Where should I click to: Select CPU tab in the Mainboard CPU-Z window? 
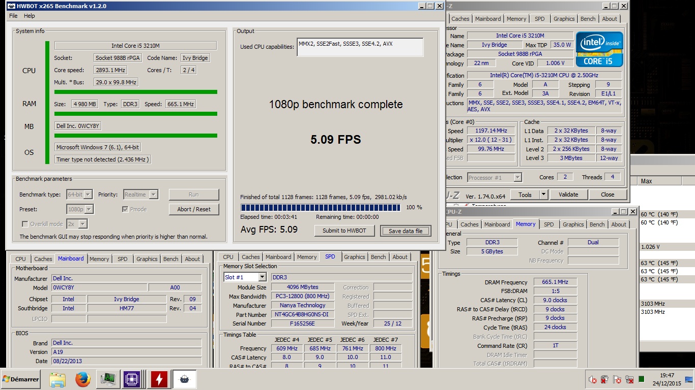(20, 259)
